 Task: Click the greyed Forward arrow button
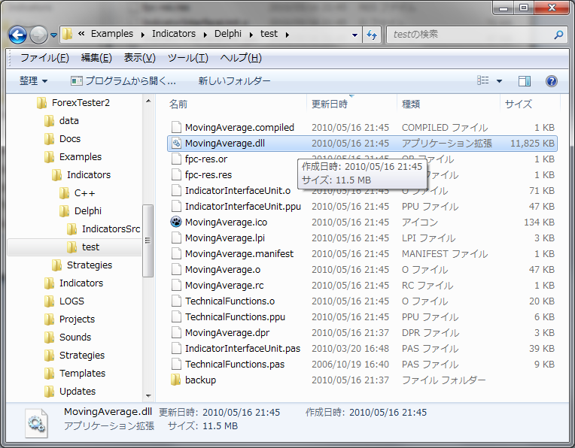pyautogui.click(x=38, y=35)
